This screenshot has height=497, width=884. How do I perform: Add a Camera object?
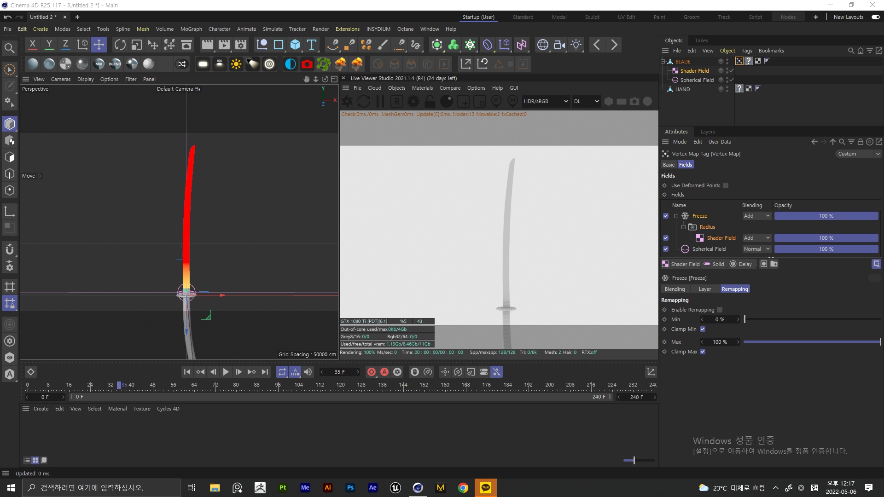pos(559,45)
